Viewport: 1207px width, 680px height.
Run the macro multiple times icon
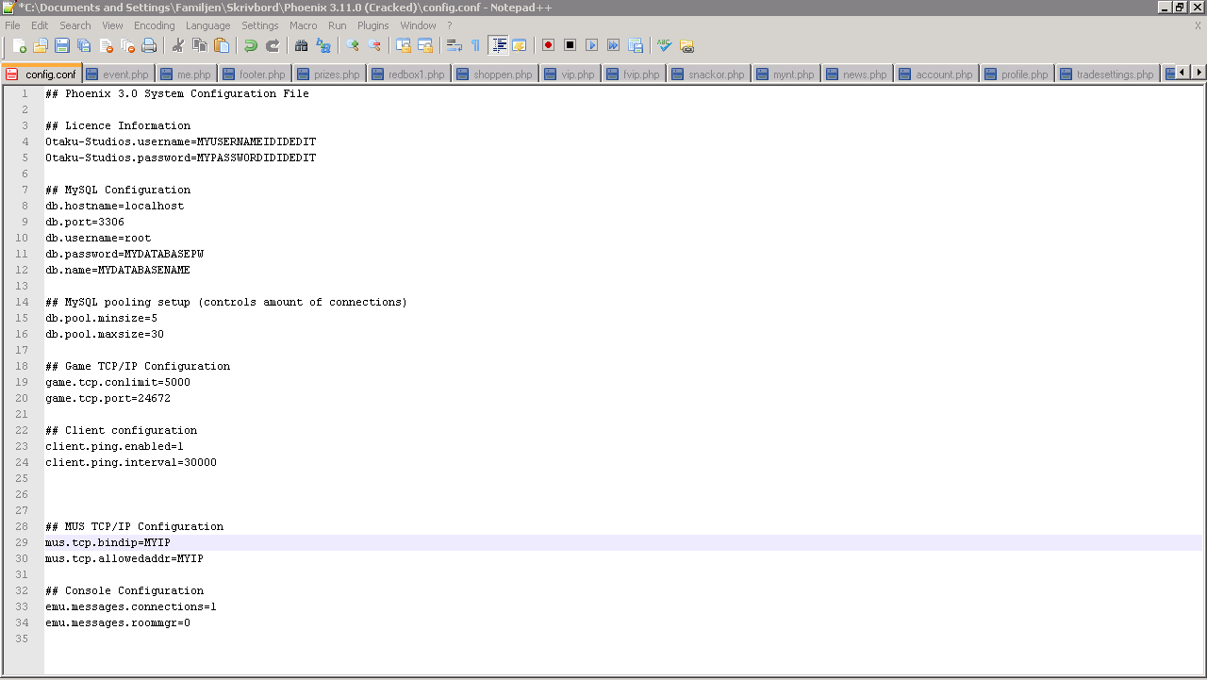click(x=613, y=45)
